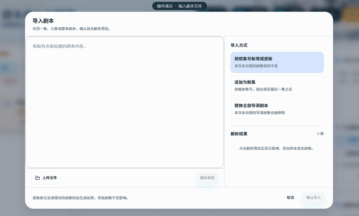Click the 导入方式 heading
Image resolution: width=359 pixels, height=216 pixels.
click(x=239, y=45)
